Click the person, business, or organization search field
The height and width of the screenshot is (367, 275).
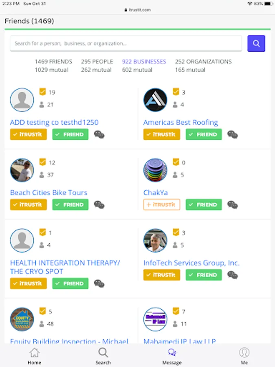(126, 44)
